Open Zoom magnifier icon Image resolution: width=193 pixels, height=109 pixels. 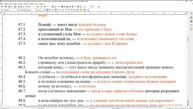(x=75, y=7)
